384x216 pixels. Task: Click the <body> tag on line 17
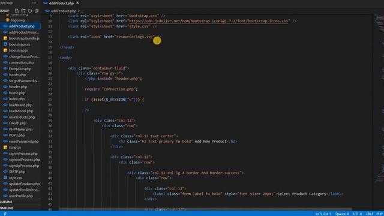(65, 58)
